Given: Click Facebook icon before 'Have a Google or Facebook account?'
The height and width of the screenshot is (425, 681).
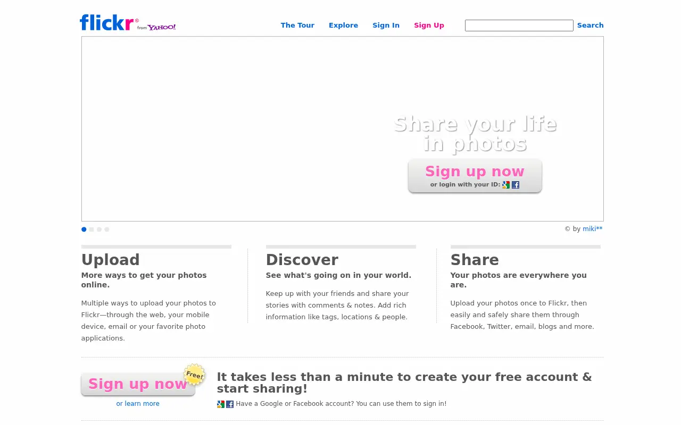Looking at the screenshot, I should pyautogui.click(x=230, y=404).
